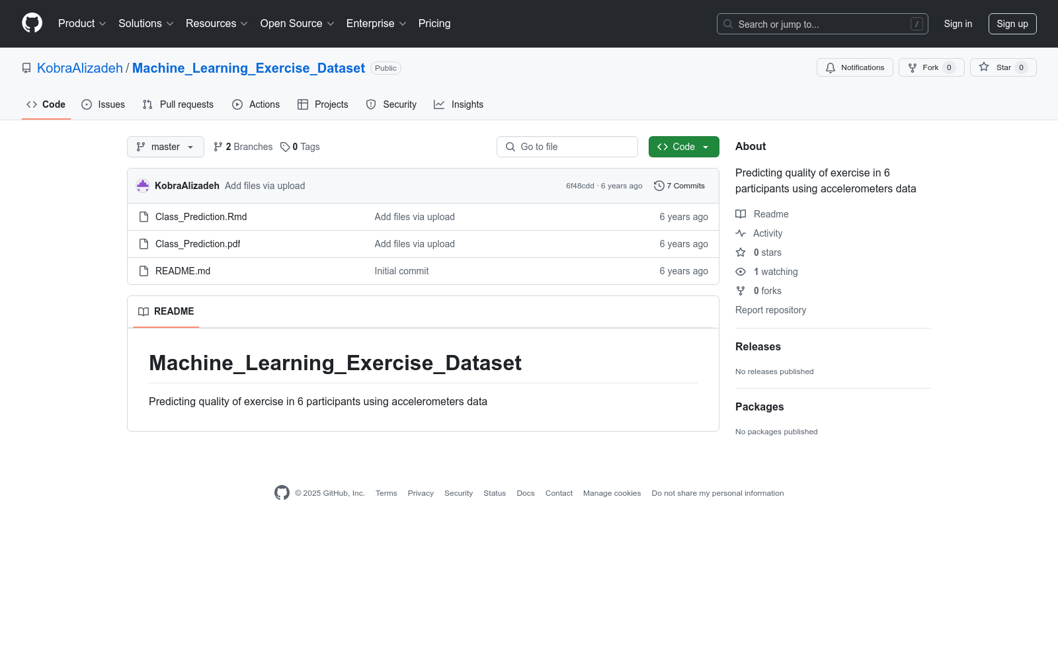This screenshot has height=661, width=1058.
Task: Expand the Resources menu
Action: click(217, 24)
